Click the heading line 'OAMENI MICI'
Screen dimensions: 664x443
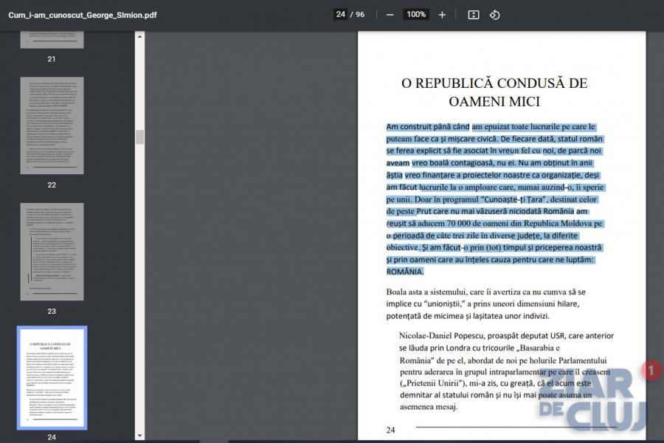(x=494, y=102)
